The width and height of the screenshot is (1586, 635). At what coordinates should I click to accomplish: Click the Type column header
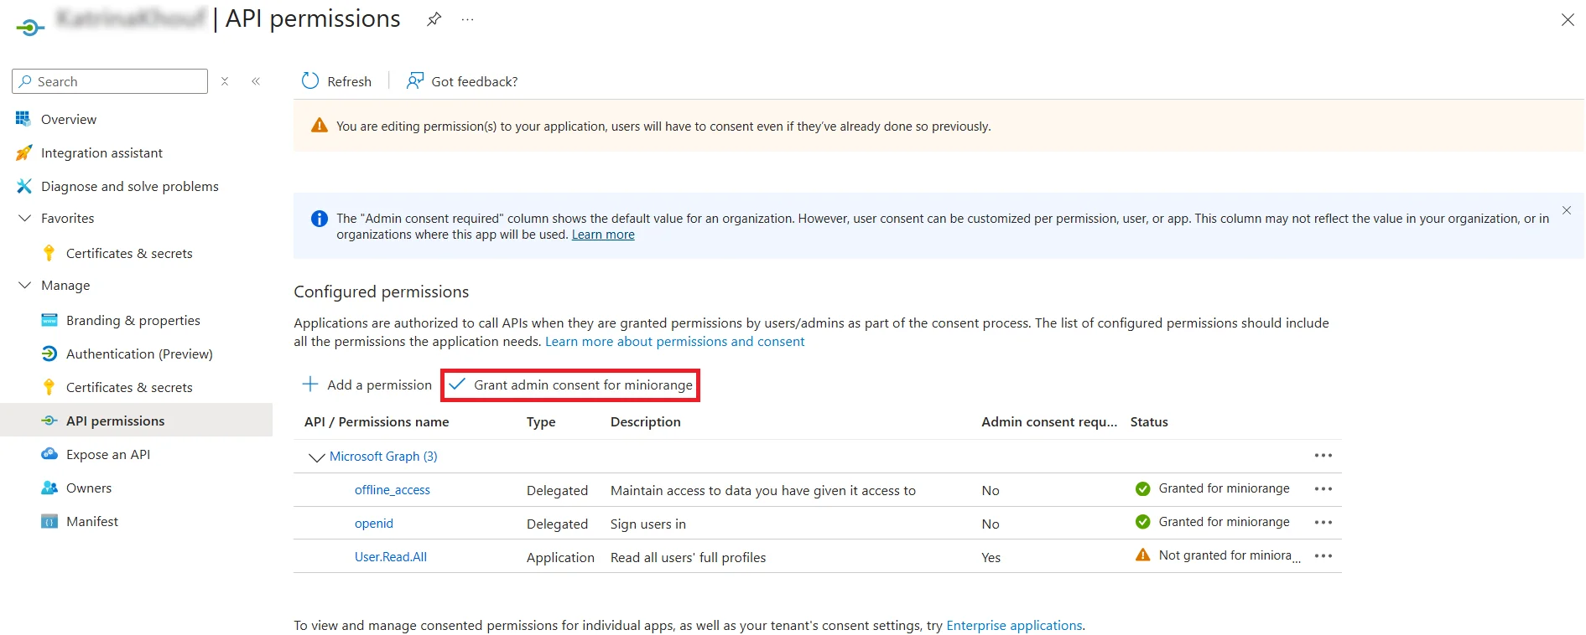541,421
